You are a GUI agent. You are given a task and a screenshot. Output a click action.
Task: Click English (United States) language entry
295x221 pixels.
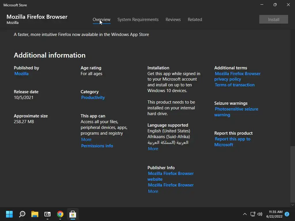pos(169,131)
